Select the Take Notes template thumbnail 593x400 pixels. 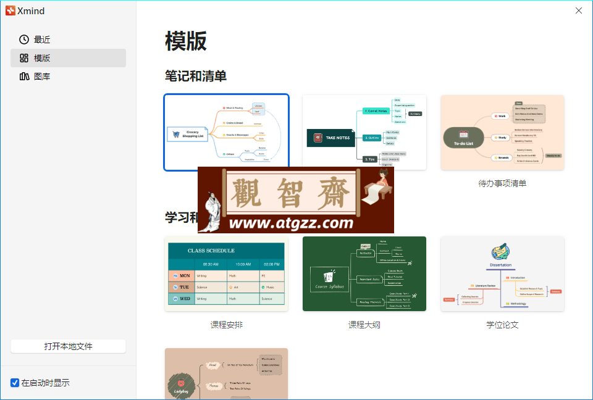point(364,132)
